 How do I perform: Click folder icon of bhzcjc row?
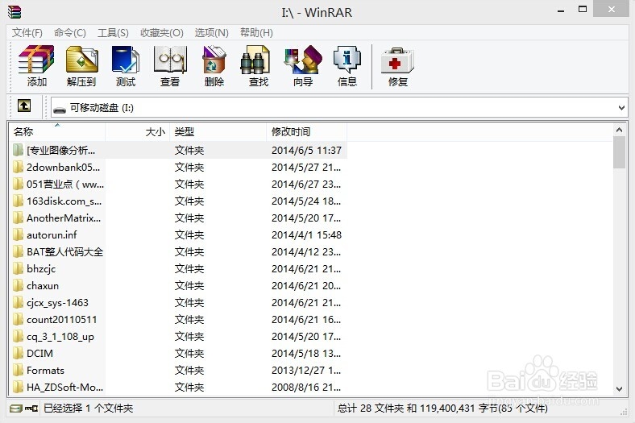pos(18,269)
